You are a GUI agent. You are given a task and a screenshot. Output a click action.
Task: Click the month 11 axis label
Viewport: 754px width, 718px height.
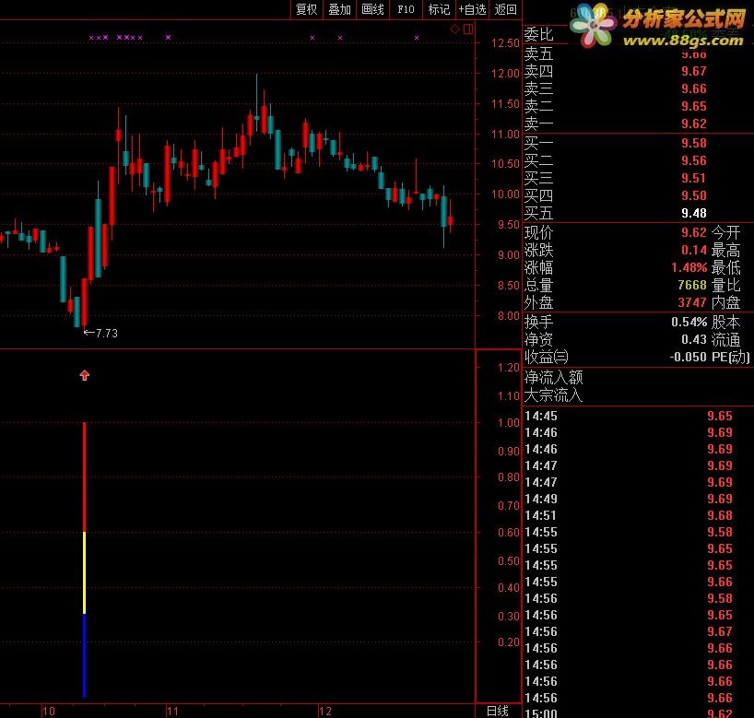click(172, 712)
